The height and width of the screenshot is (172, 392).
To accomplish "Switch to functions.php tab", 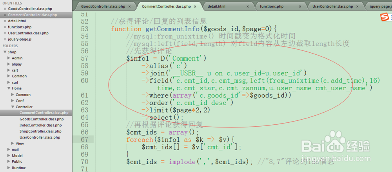I will (272, 7).
